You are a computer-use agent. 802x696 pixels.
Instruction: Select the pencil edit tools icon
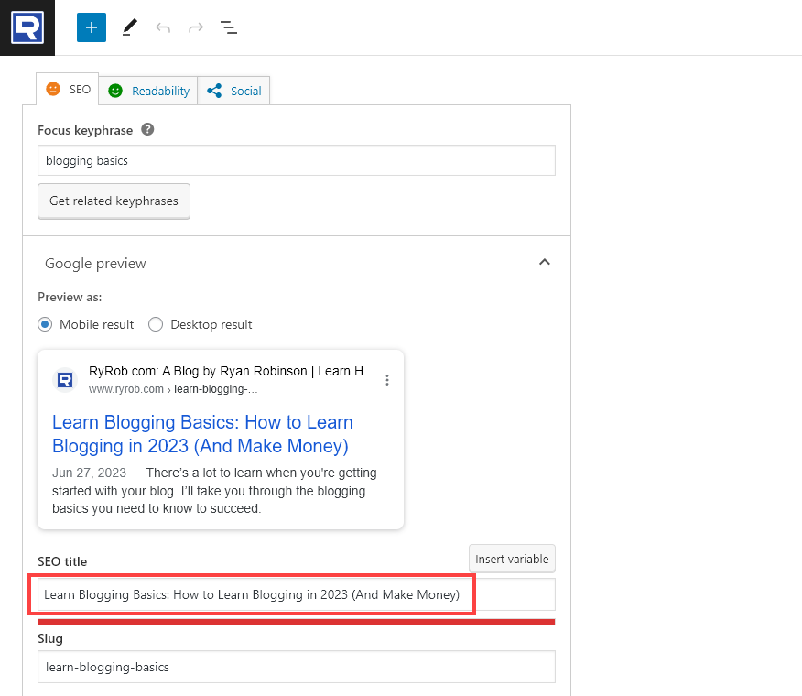(128, 27)
